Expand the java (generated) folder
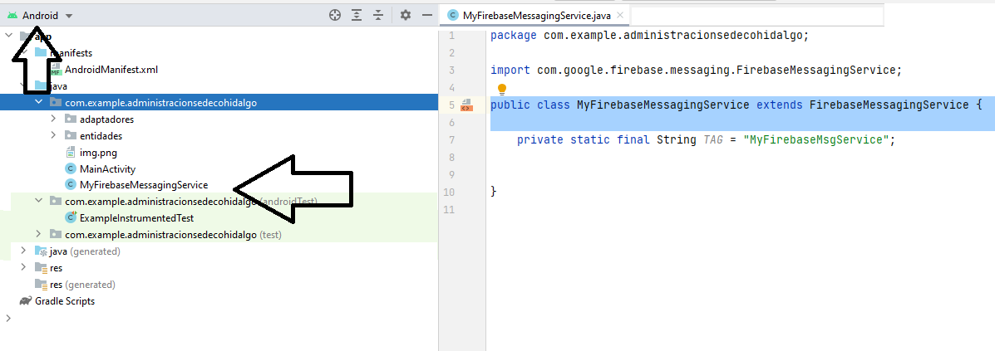 coord(23,251)
